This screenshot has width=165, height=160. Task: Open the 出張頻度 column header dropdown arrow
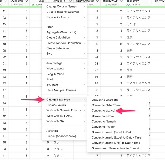pyautogui.click(x=71, y=1)
